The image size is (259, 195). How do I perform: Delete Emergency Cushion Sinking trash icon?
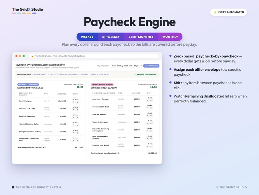pos(77,133)
